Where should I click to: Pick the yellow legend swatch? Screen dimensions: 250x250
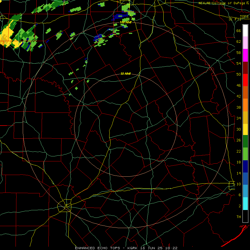click(245, 129)
